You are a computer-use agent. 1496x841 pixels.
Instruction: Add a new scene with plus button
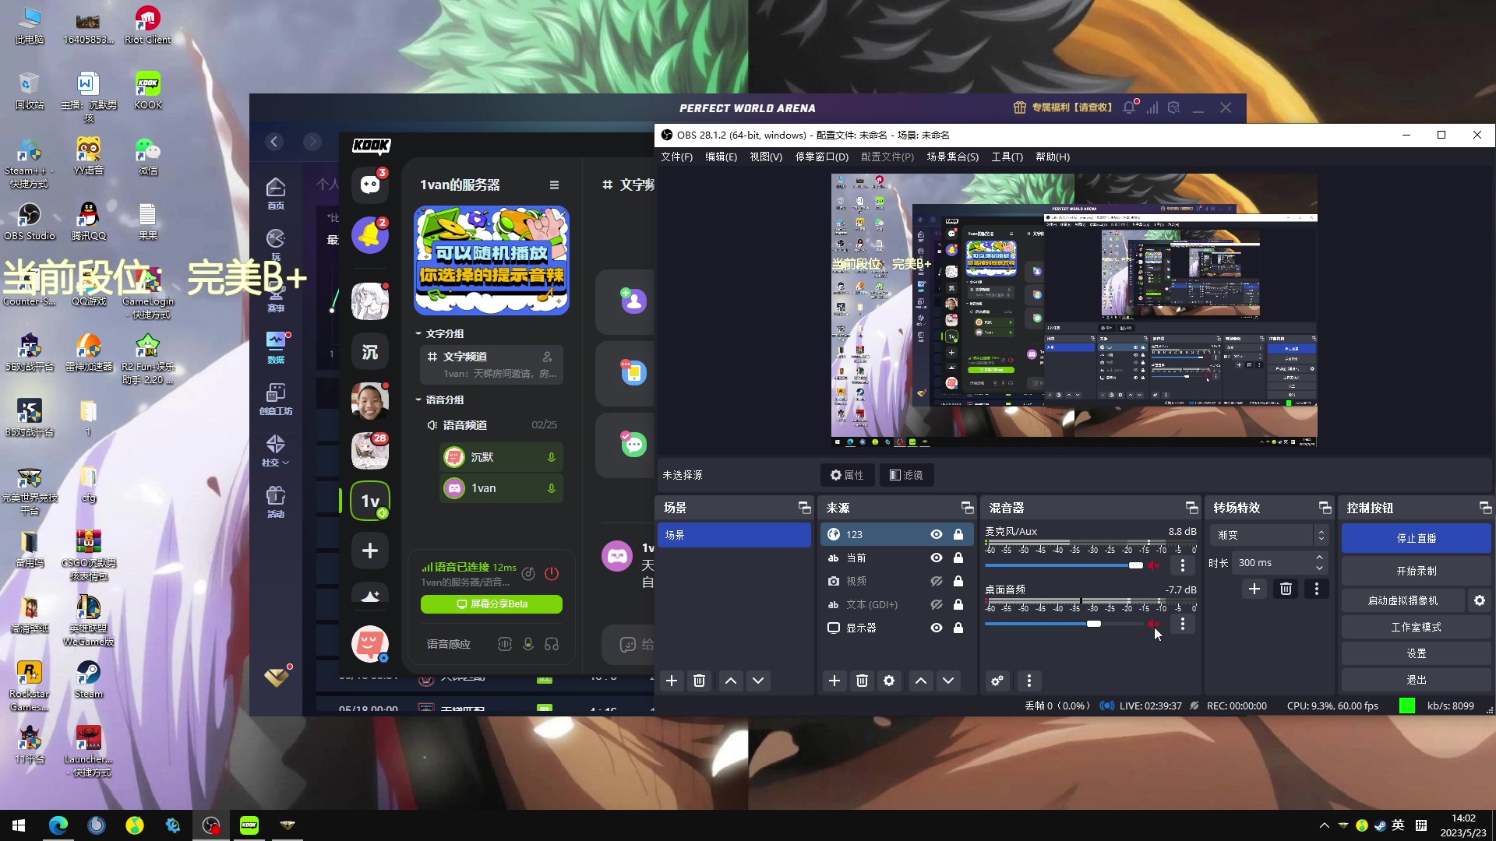pos(672,681)
